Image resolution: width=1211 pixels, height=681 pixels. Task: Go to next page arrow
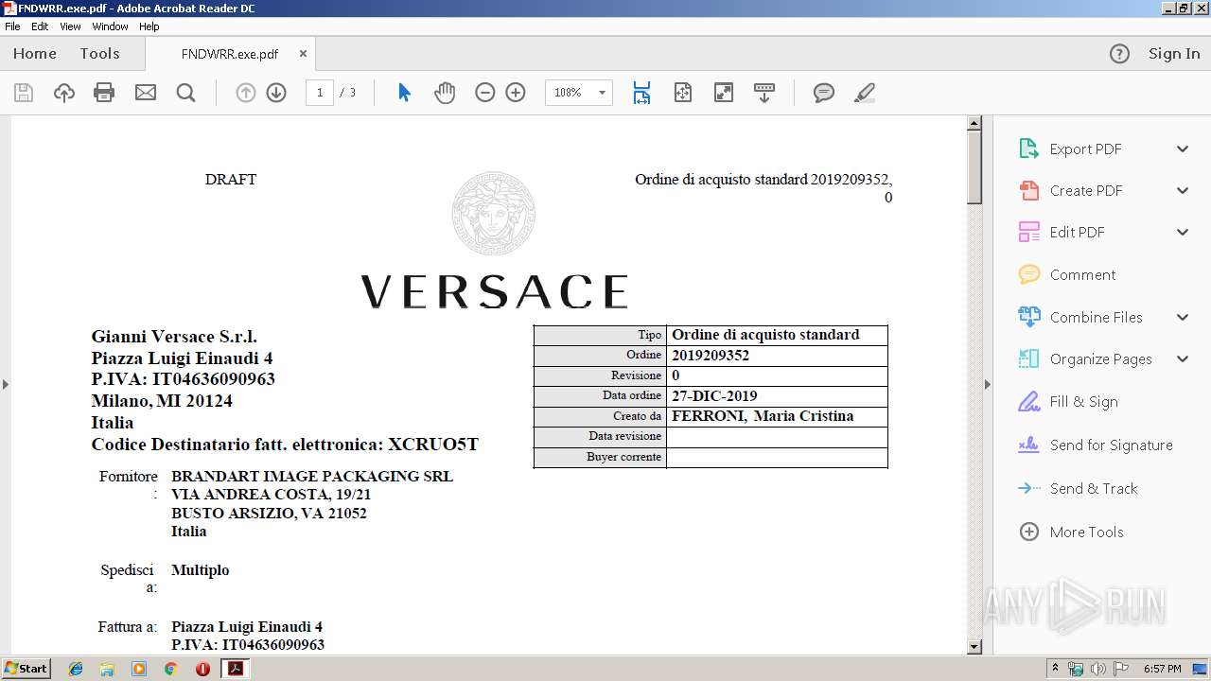coord(276,93)
